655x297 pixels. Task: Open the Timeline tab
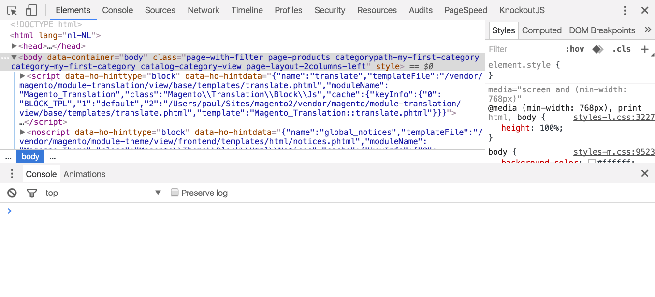pyautogui.click(x=247, y=10)
